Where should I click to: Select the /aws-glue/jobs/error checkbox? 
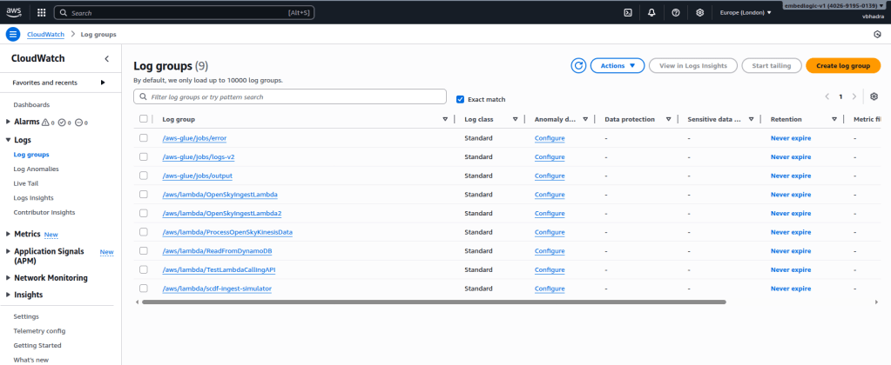click(x=144, y=138)
